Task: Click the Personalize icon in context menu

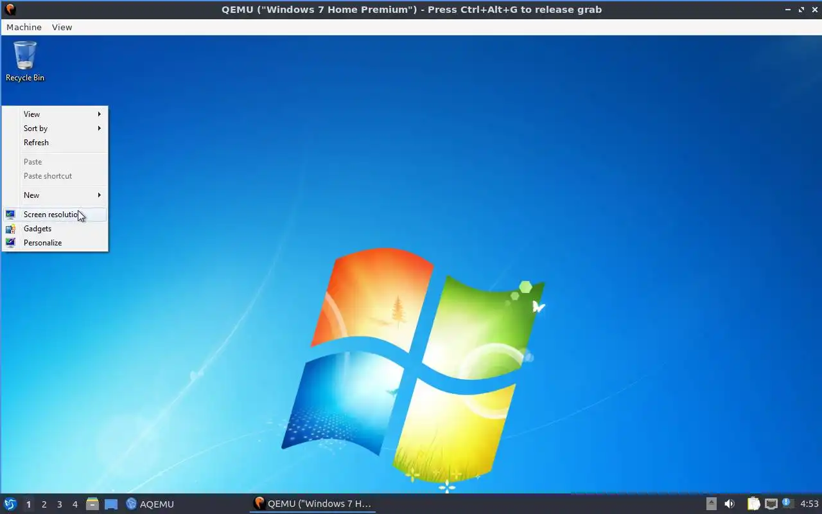Action: pyautogui.click(x=10, y=243)
